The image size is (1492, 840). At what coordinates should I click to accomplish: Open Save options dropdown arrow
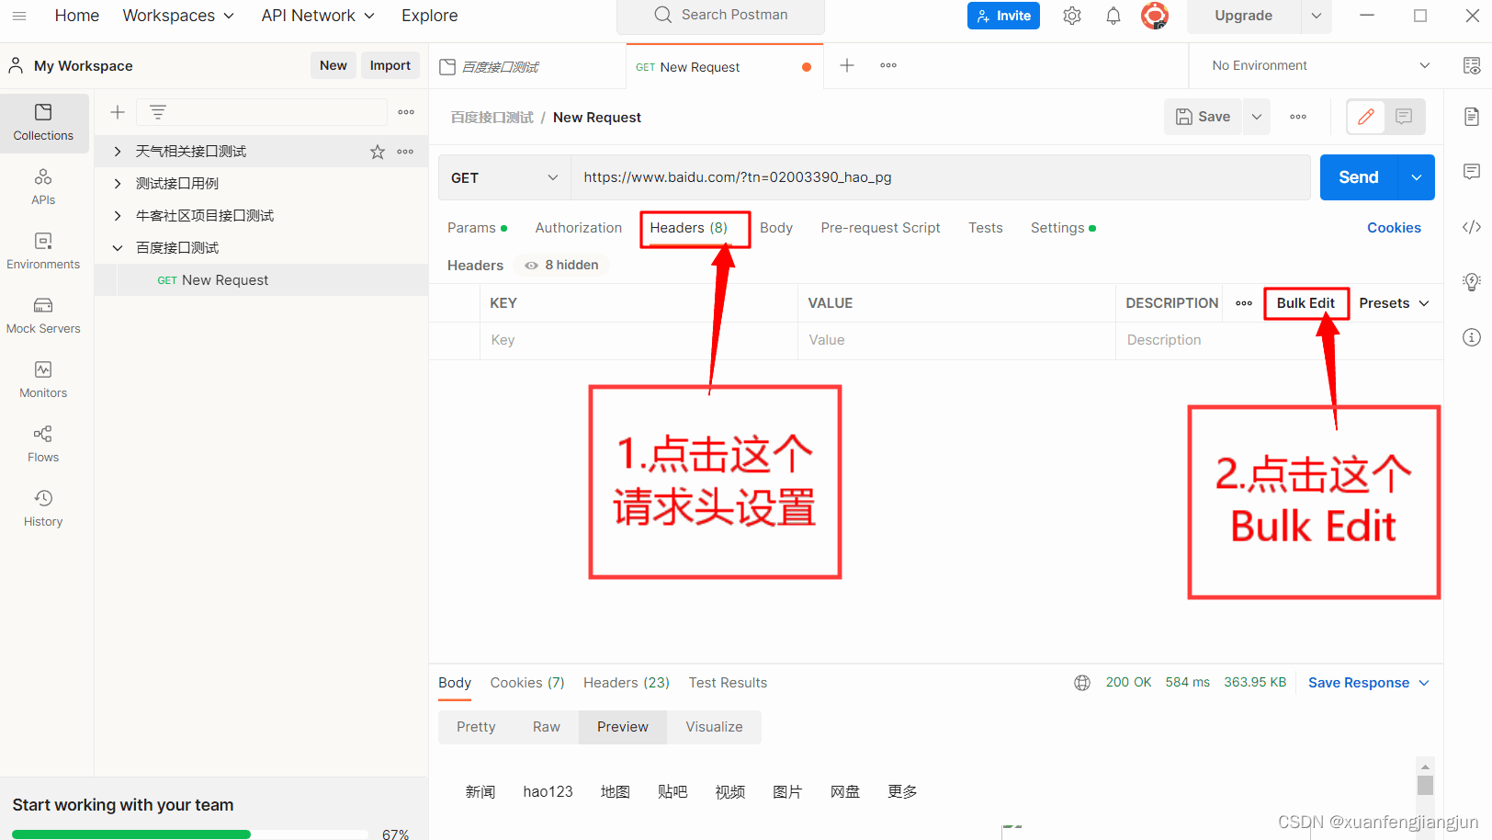1257,117
